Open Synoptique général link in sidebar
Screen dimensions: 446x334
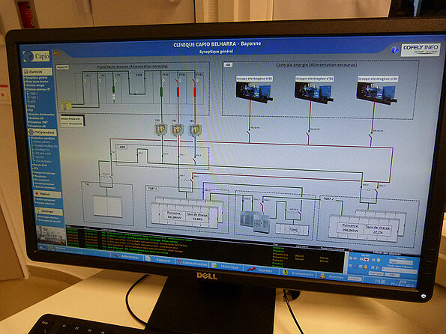[x=37, y=78]
